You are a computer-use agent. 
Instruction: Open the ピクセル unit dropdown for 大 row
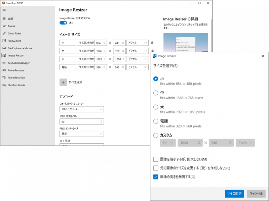tap(138, 59)
